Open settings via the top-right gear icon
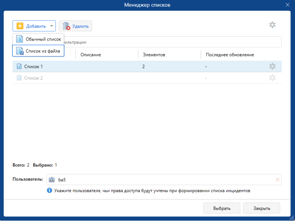295x221 pixels. click(x=272, y=25)
